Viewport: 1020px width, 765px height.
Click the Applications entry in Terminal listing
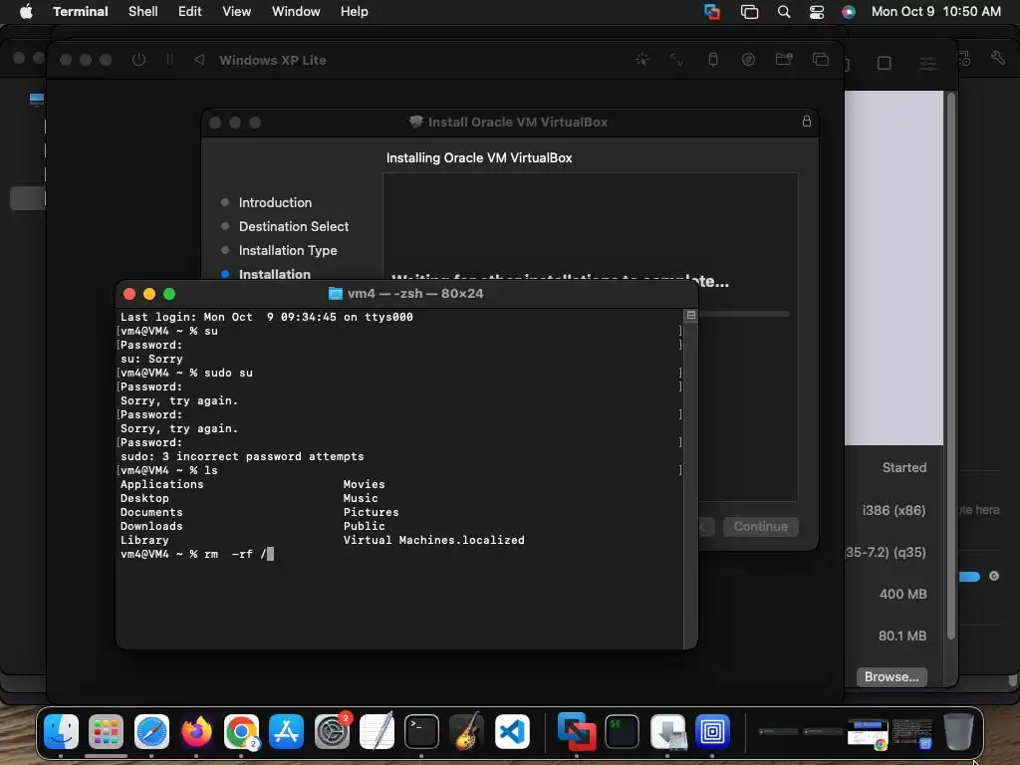click(162, 485)
